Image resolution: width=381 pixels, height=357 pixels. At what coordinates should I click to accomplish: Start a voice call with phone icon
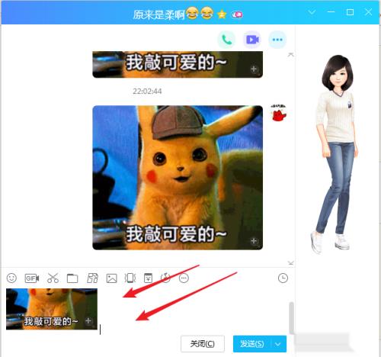tap(226, 40)
